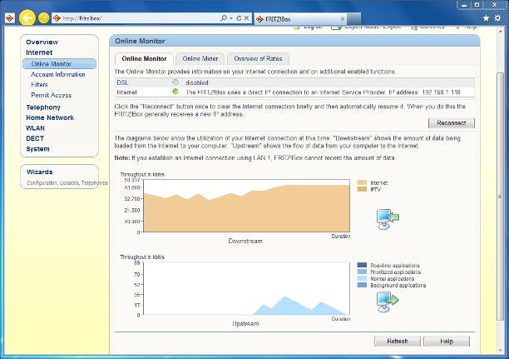Click the Downstream chart label
Image resolution: width=509 pixels, height=359 pixels.
point(245,241)
